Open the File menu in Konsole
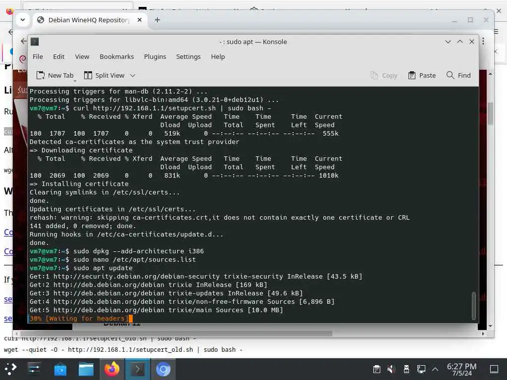 point(38,56)
